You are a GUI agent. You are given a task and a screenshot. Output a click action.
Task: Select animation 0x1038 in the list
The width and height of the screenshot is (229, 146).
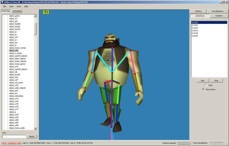(209, 22)
